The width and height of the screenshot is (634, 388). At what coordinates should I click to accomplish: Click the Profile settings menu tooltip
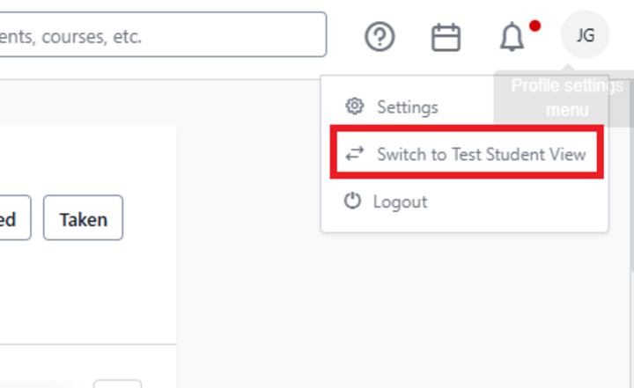[566, 98]
